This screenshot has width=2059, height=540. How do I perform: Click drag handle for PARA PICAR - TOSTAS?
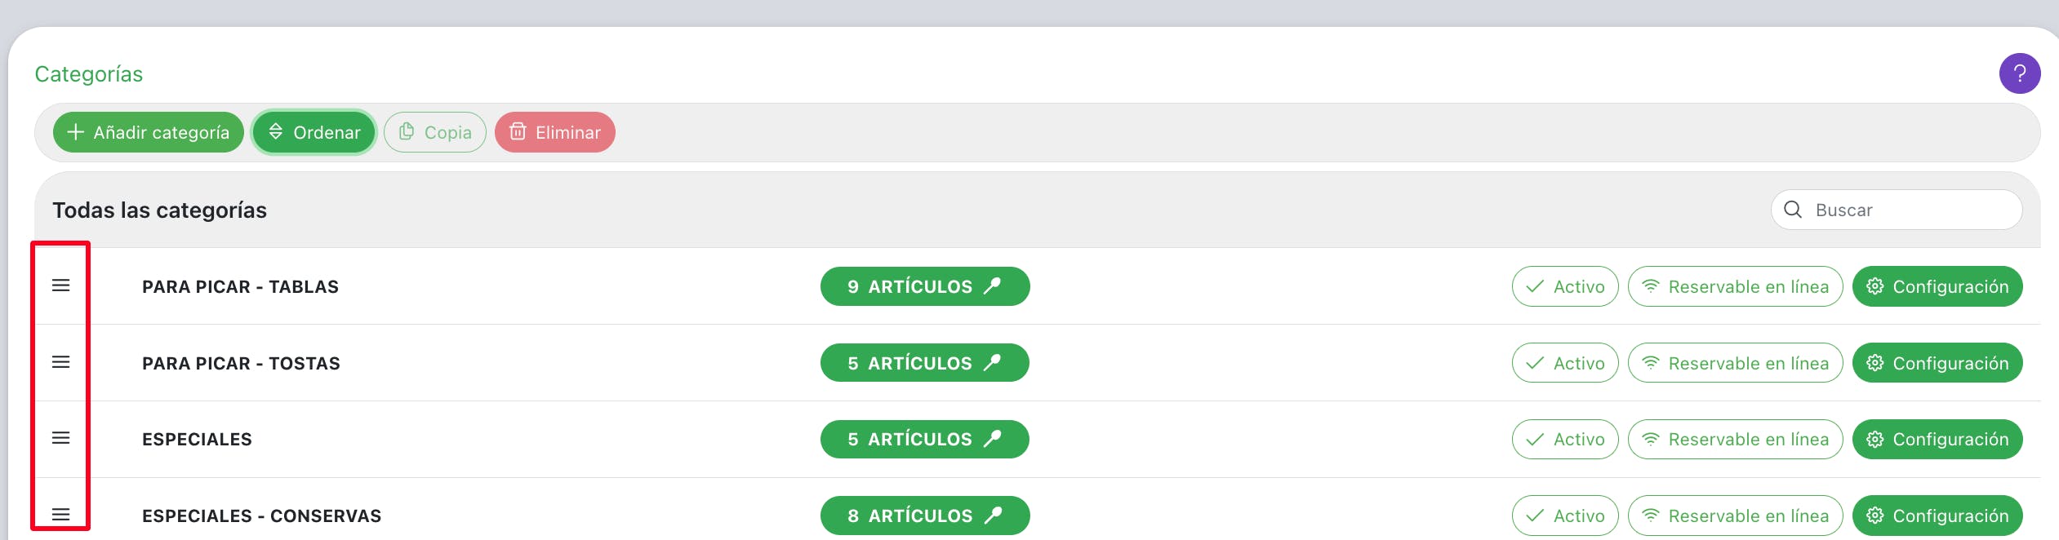tap(60, 362)
